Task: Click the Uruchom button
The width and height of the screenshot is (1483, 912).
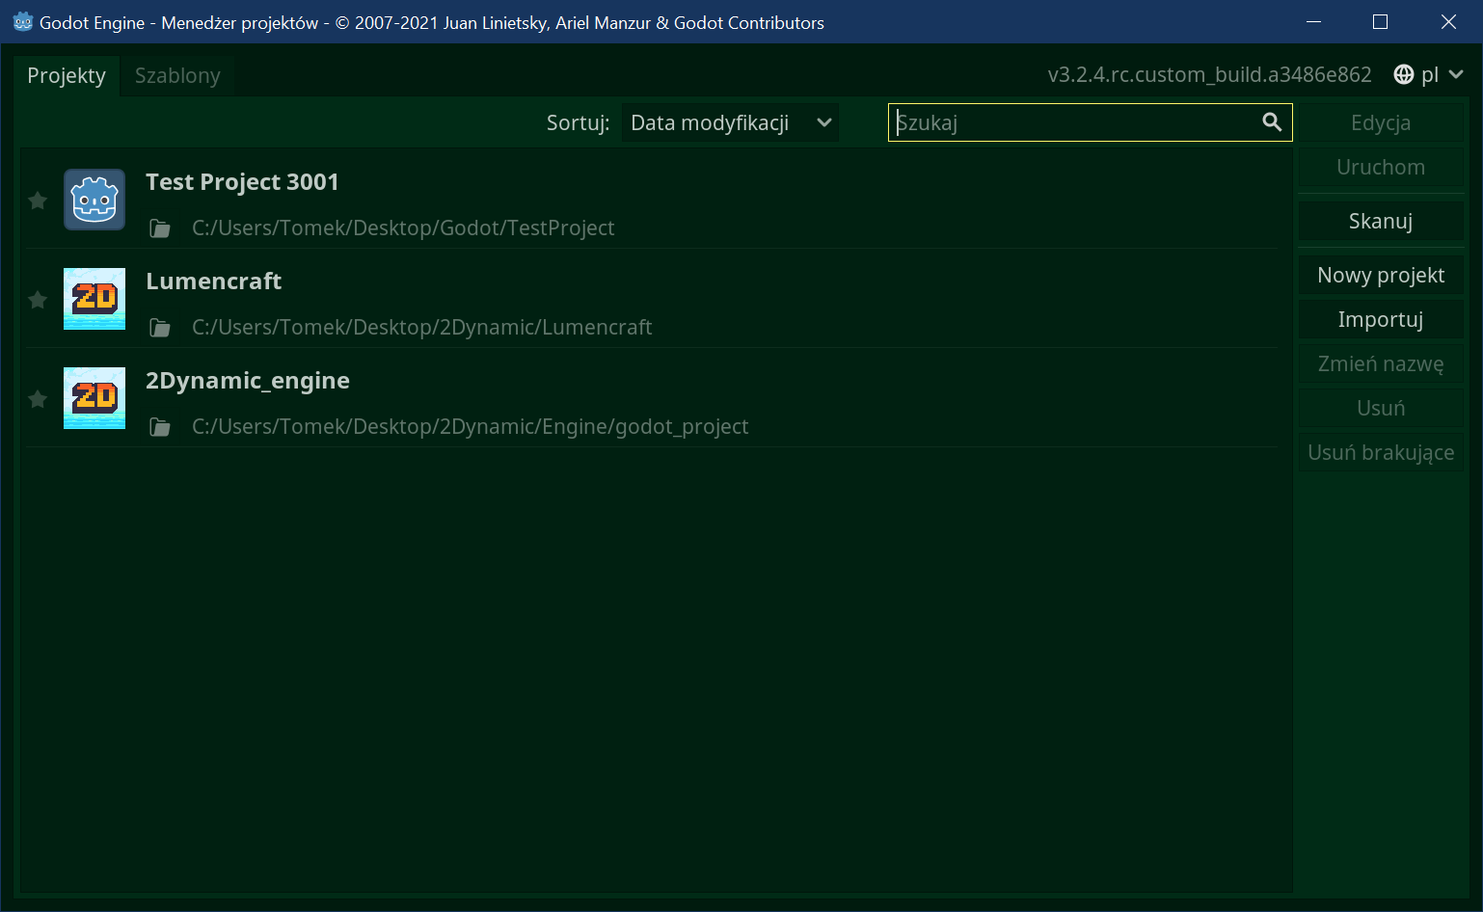Action: pyautogui.click(x=1381, y=167)
